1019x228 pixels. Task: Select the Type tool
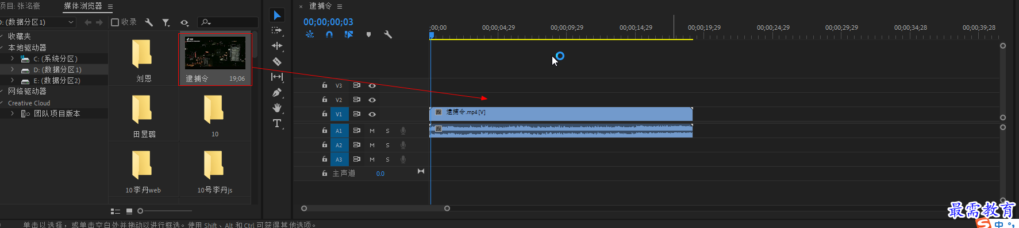pyautogui.click(x=277, y=123)
